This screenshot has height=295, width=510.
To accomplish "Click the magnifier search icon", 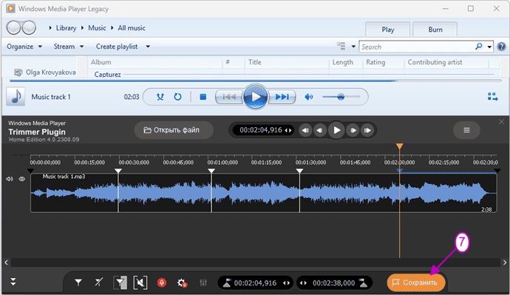I will pyautogui.click(x=479, y=47).
